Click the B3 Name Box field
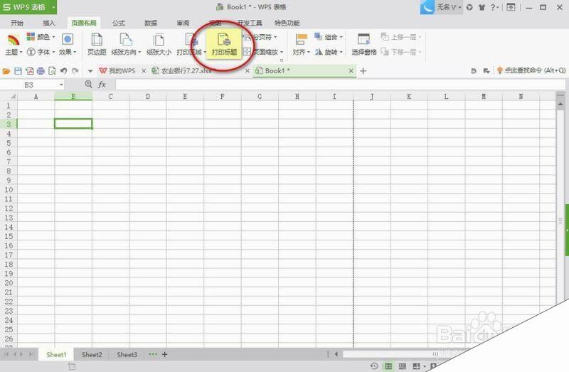569x372 pixels. pos(29,85)
